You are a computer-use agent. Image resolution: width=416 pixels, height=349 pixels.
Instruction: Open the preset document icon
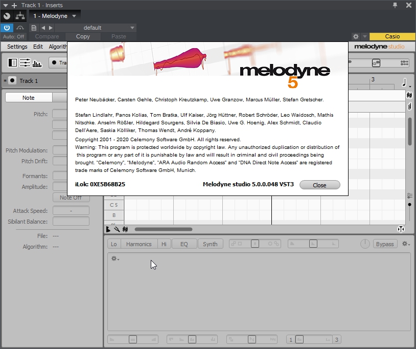pyautogui.click(x=34, y=28)
